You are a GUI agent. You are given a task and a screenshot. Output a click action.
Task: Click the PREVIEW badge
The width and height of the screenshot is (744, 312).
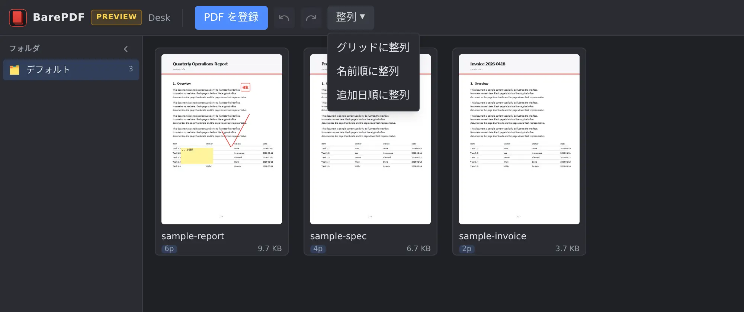click(116, 17)
